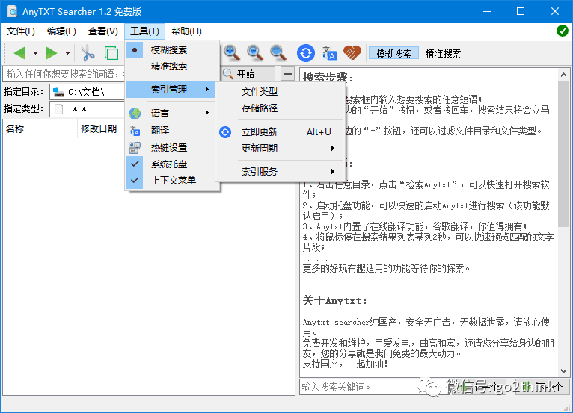This screenshot has width=573, height=413.
Task: Toggle 上下文菜单 checked menu item
Action: pyautogui.click(x=173, y=180)
